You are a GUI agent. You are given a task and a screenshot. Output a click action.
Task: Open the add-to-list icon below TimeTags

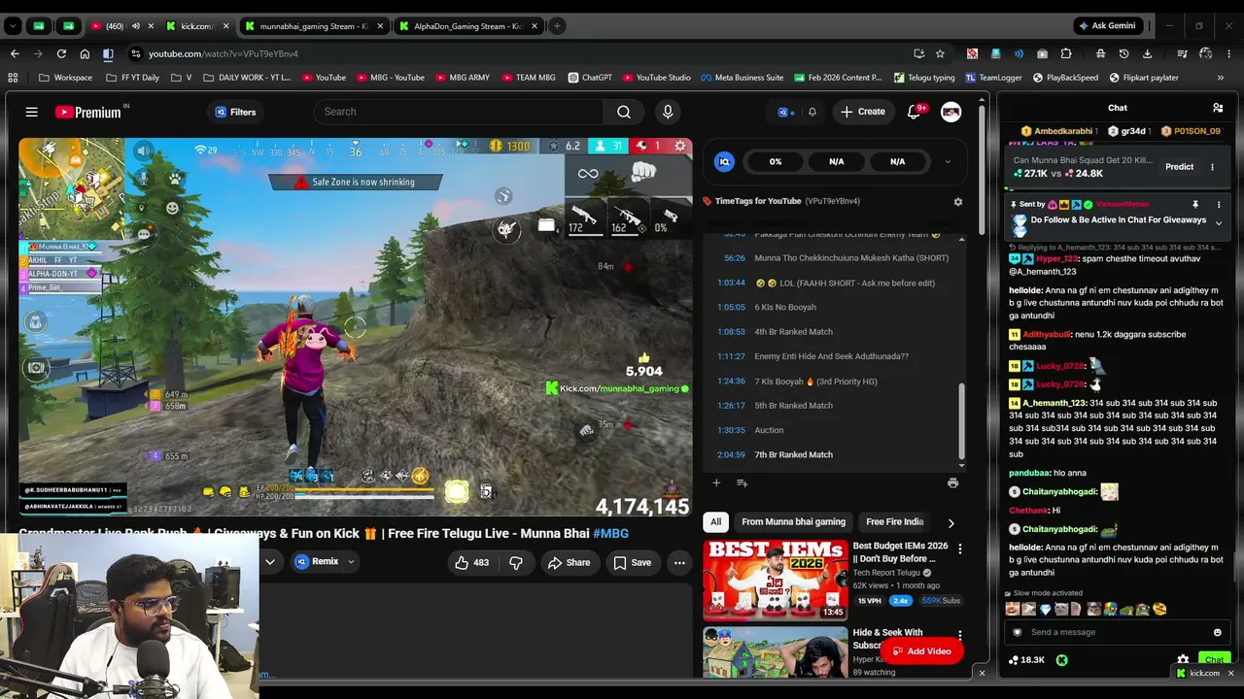coord(742,483)
